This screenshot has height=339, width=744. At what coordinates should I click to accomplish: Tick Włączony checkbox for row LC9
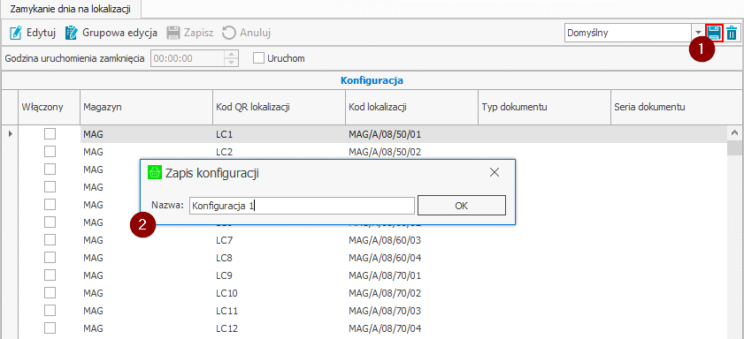pyautogui.click(x=50, y=275)
